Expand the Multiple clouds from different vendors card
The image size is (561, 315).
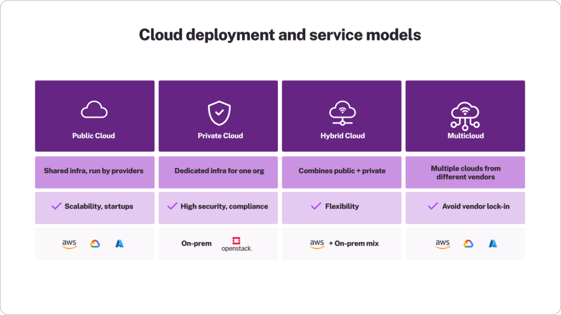[465, 172]
